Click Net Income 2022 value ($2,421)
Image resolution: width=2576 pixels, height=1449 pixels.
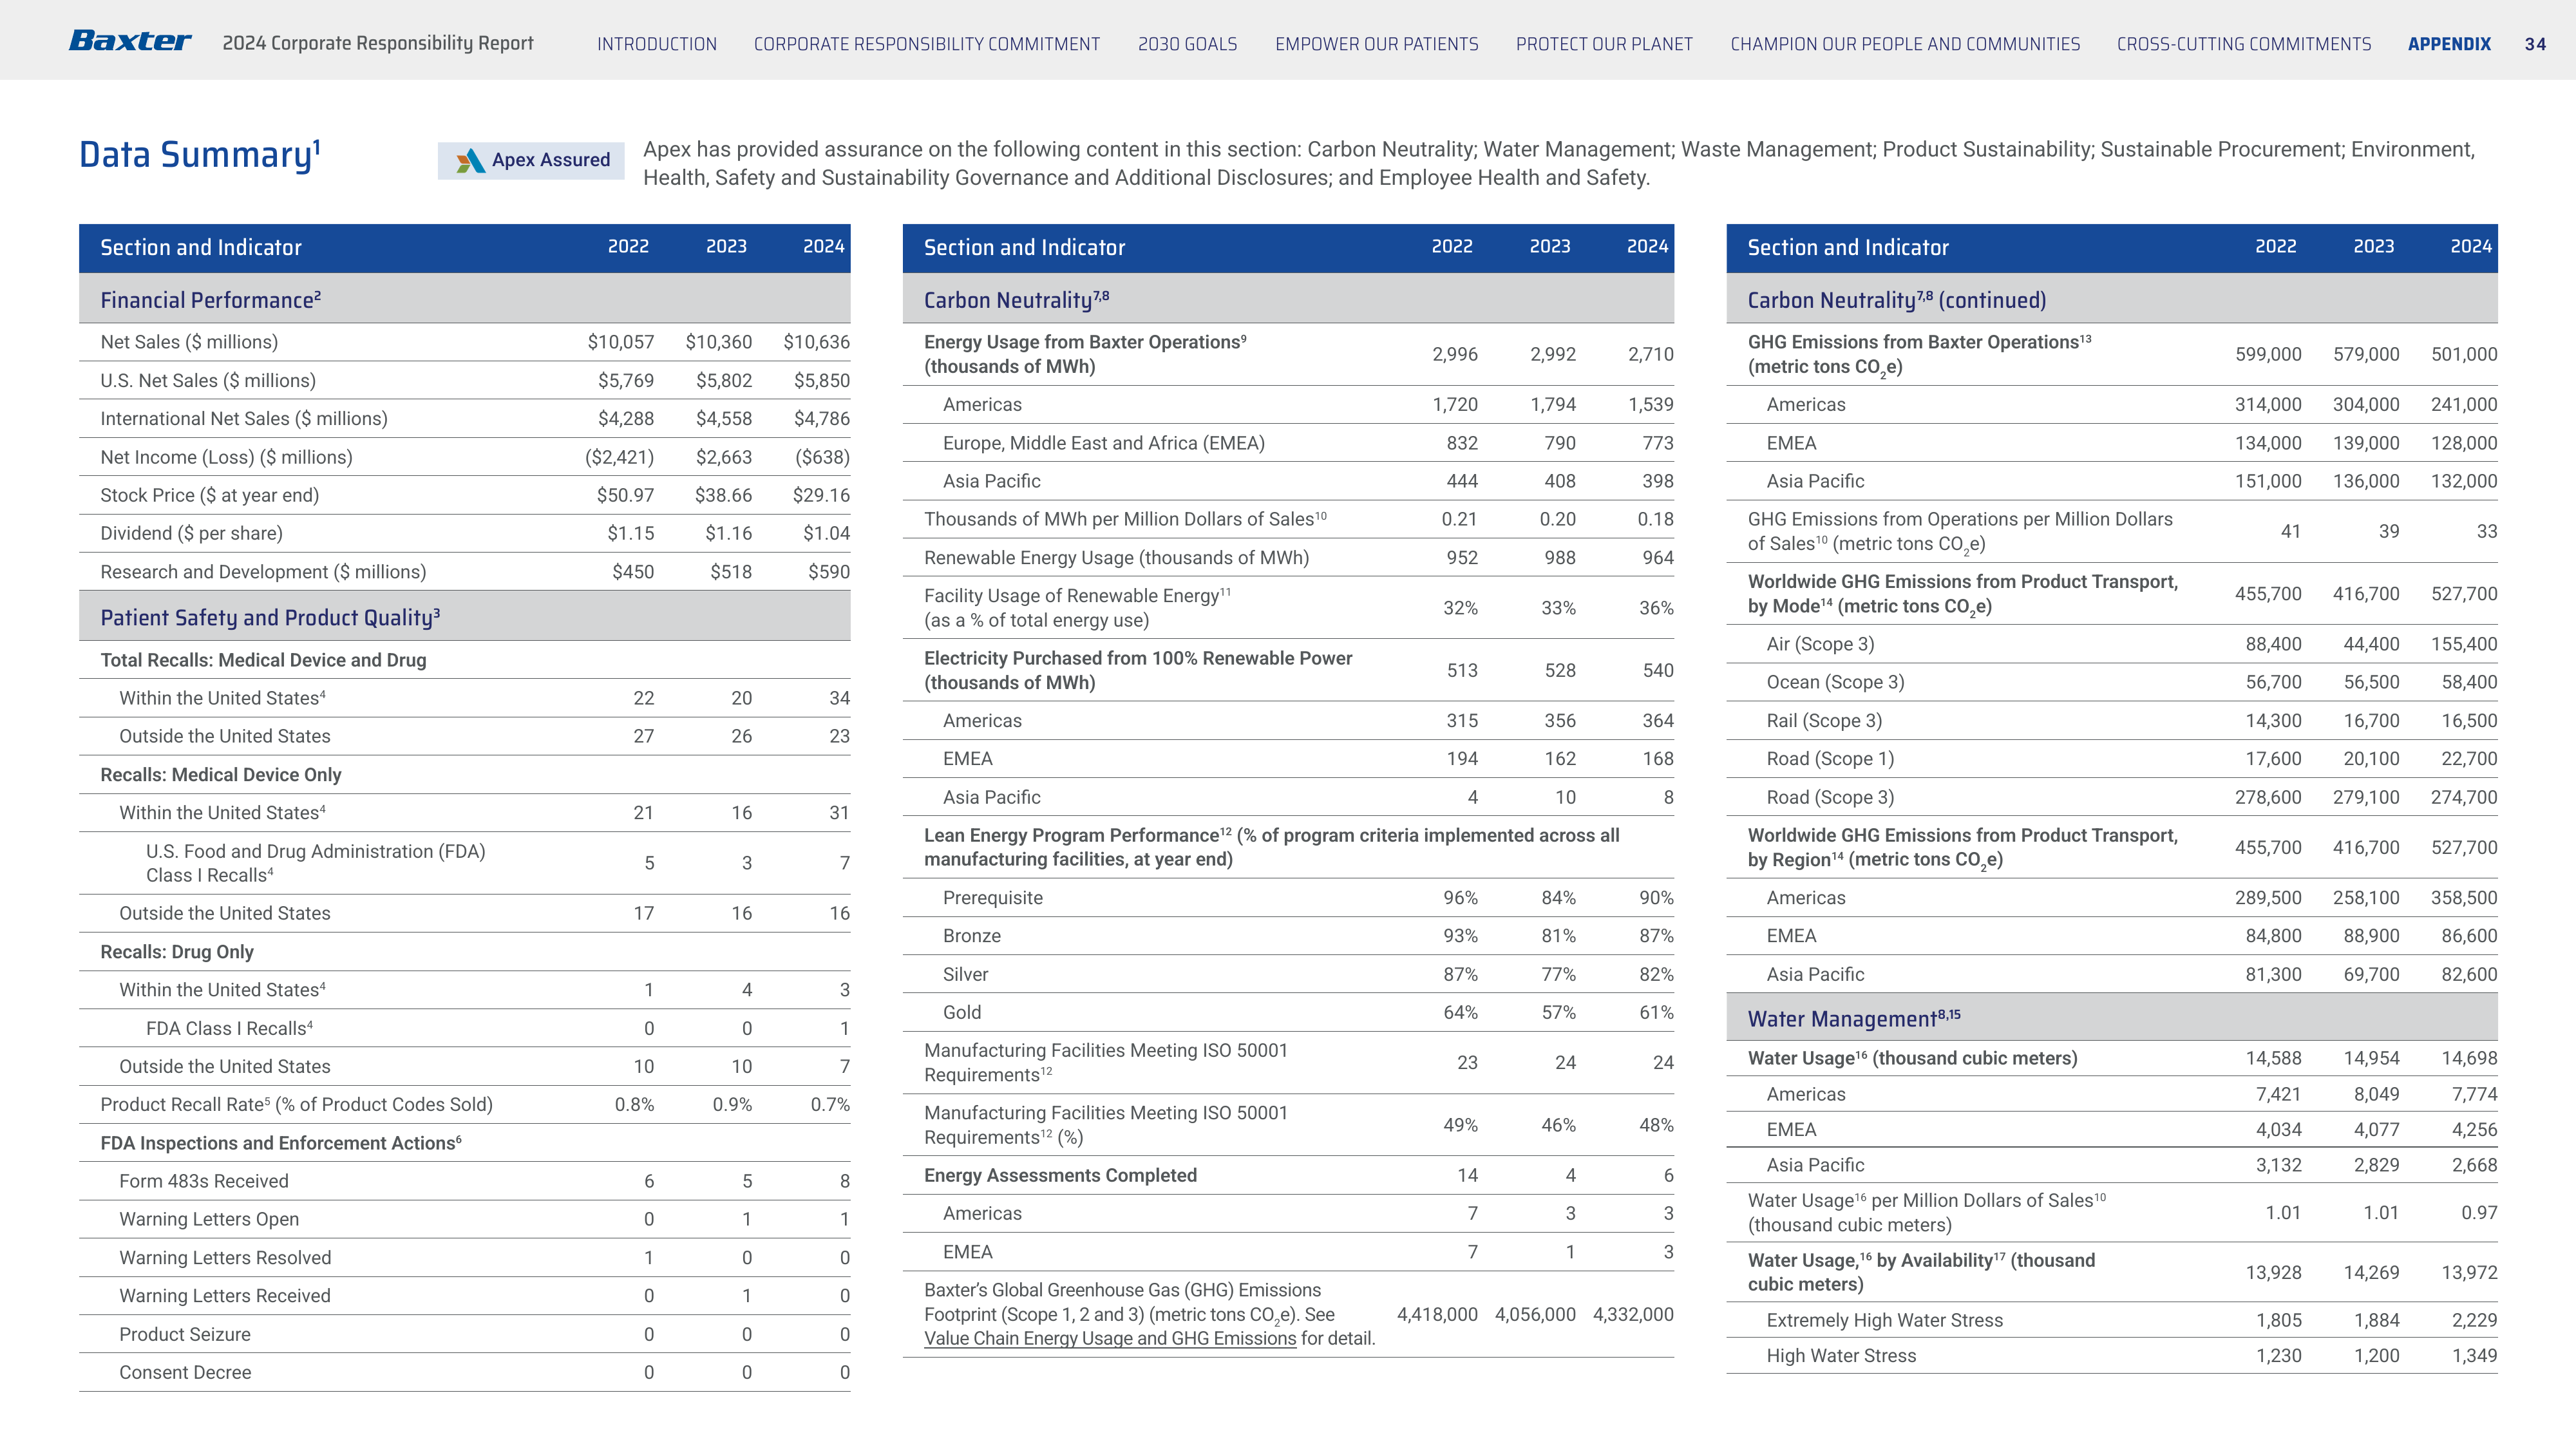tap(620, 457)
